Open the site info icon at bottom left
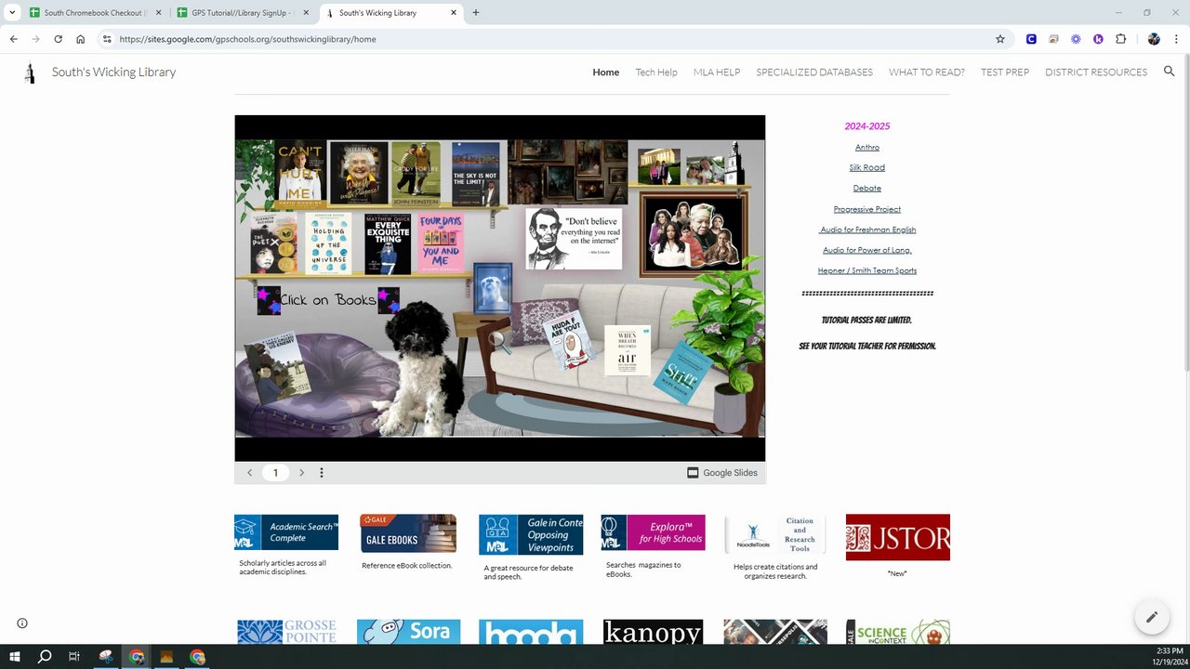 click(22, 623)
